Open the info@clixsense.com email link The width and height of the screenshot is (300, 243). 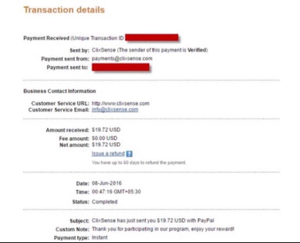[115, 110]
